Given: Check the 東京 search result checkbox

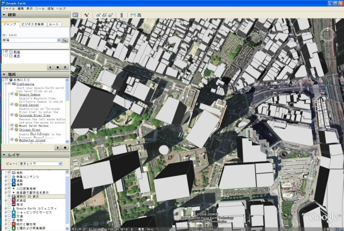Looking at the screenshot, I should [6, 56].
